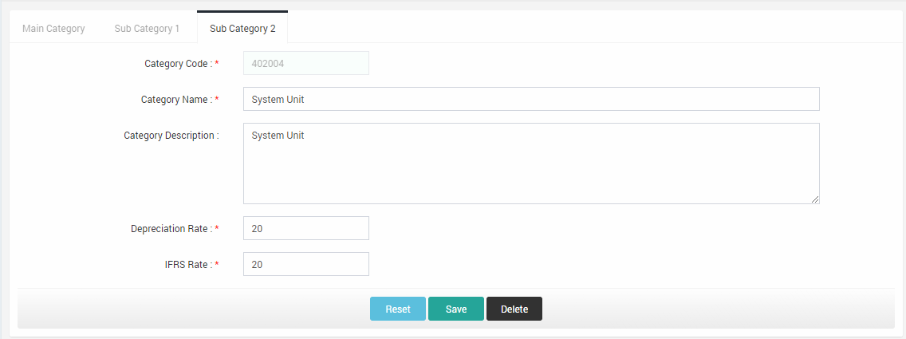Click the 'Category Code :' label
The width and height of the screenshot is (906, 339).
point(177,64)
